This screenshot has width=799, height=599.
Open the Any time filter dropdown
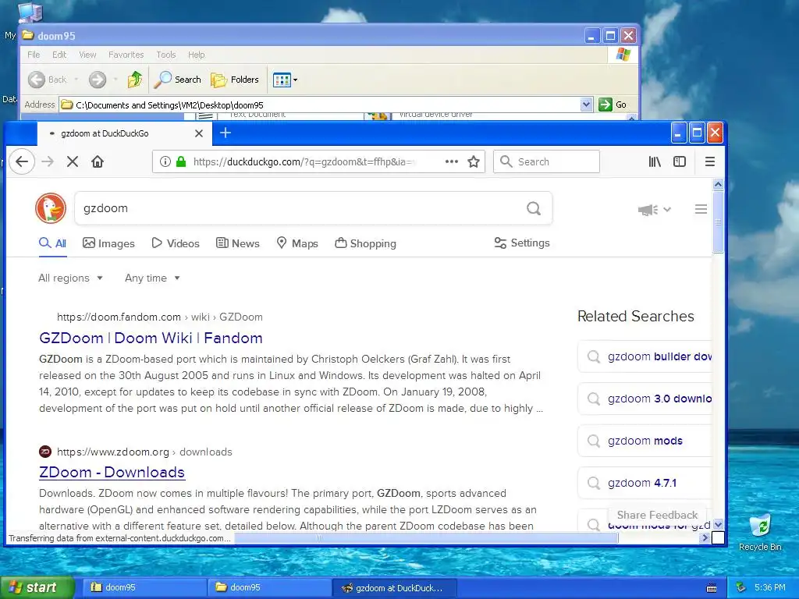152,278
